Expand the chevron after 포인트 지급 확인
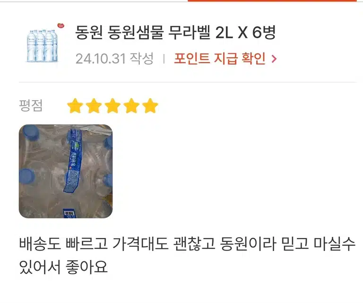363x303 pixels. pos(274,59)
